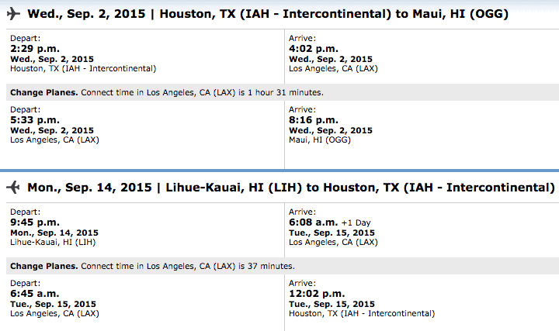Click the 8:16 p.m. arrival in Maui
The width and height of the screenshot is (559, 331).
pyautogui.click(x=314, y=120)
